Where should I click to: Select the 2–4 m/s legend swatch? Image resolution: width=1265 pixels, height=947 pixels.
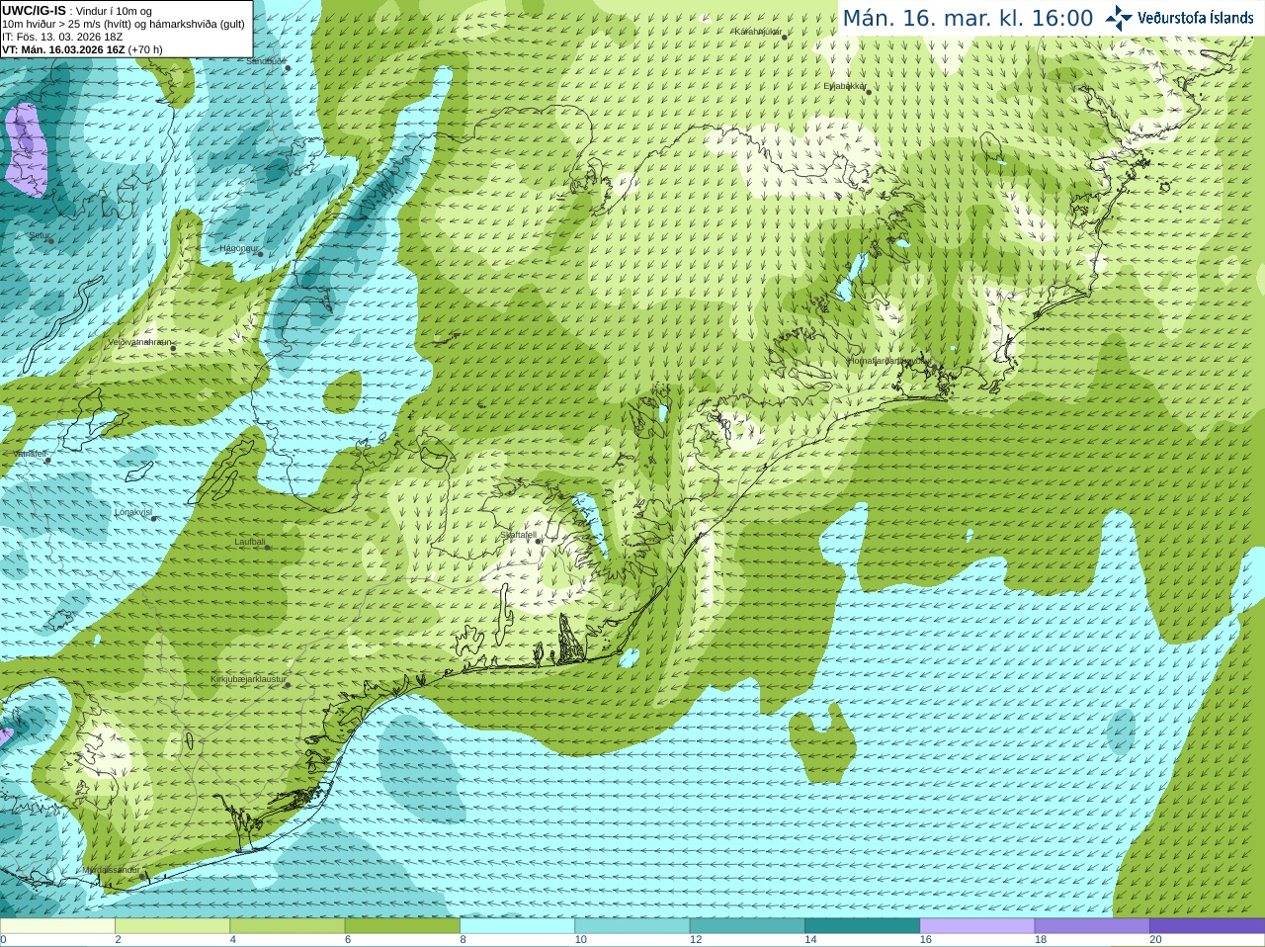[172, 926]
